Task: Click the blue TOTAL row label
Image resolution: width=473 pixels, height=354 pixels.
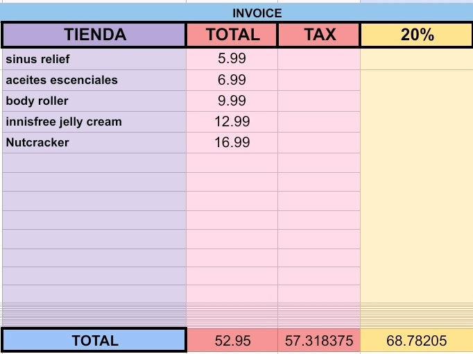Action: tap(94, 340)
